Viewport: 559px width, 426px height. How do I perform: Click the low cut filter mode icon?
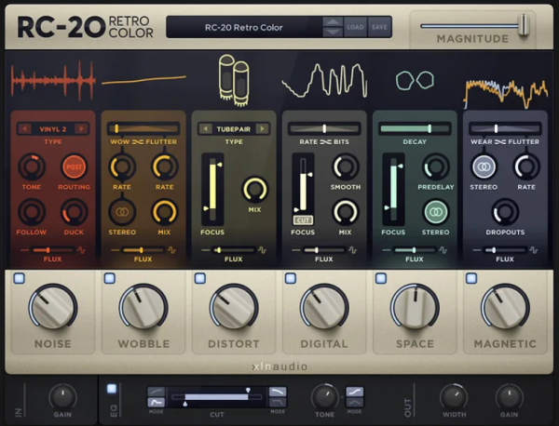click(156, 394)
